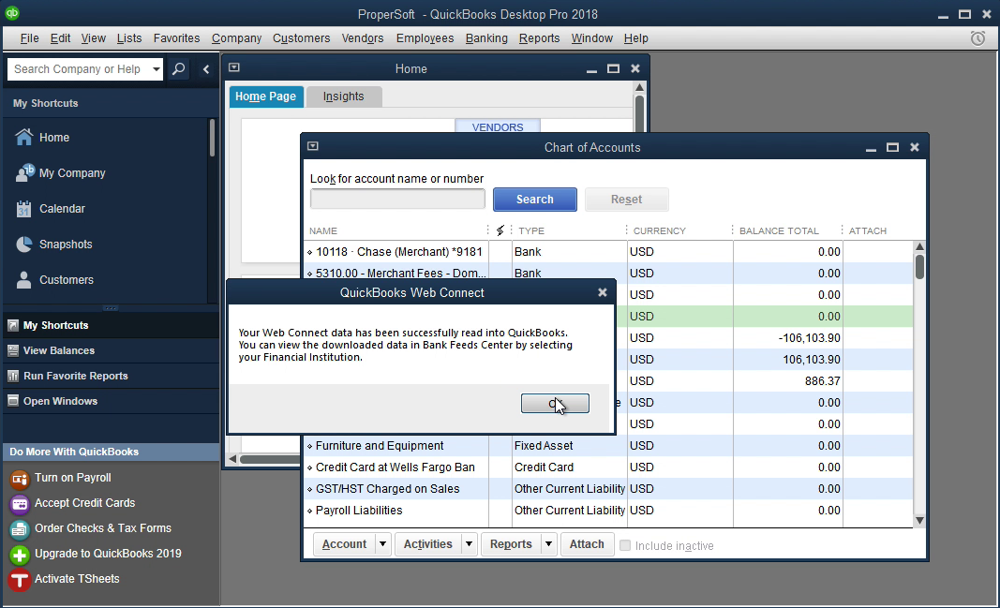
Task: Click Upgrade to QuickBooks 2019 plus icon
Action: pos(20,555)
